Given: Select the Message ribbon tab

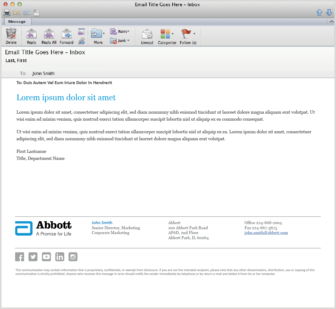Looking at the screenshot, I should coord(17,22).
